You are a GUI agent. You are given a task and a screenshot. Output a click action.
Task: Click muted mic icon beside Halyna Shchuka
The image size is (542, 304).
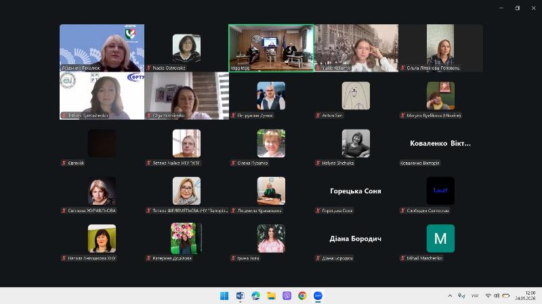pos(318,163)
